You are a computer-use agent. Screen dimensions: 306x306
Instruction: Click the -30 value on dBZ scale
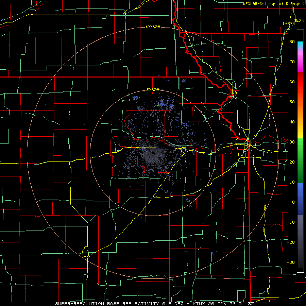pos(291,262)
